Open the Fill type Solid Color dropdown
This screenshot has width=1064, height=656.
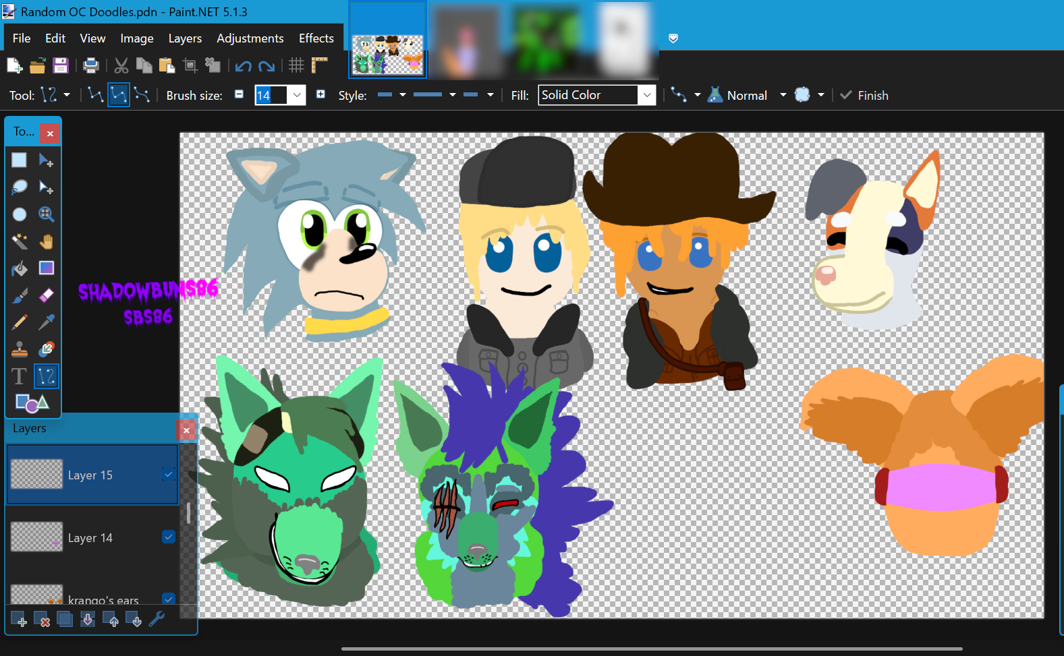597,95
